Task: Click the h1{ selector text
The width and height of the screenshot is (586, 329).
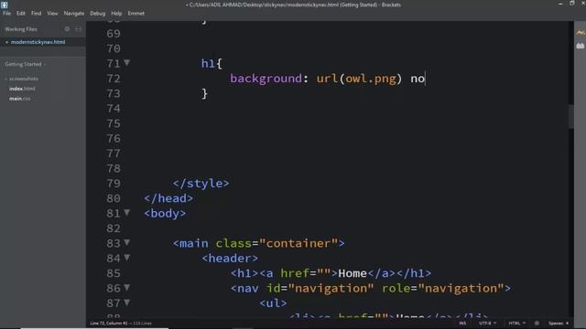Action: point(212,63)
